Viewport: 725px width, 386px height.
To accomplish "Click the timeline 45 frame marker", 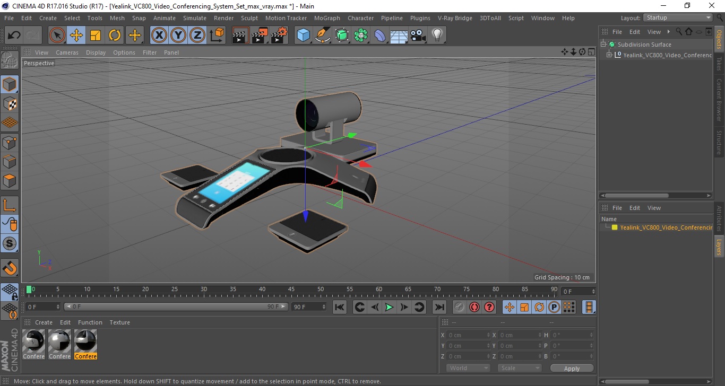I will (291, 291).
